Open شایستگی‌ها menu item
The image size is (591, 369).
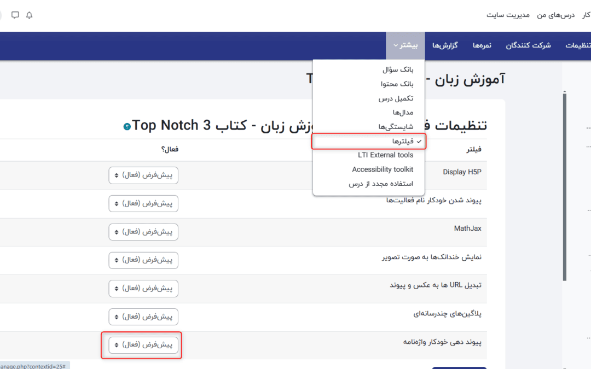click(396, 127)
